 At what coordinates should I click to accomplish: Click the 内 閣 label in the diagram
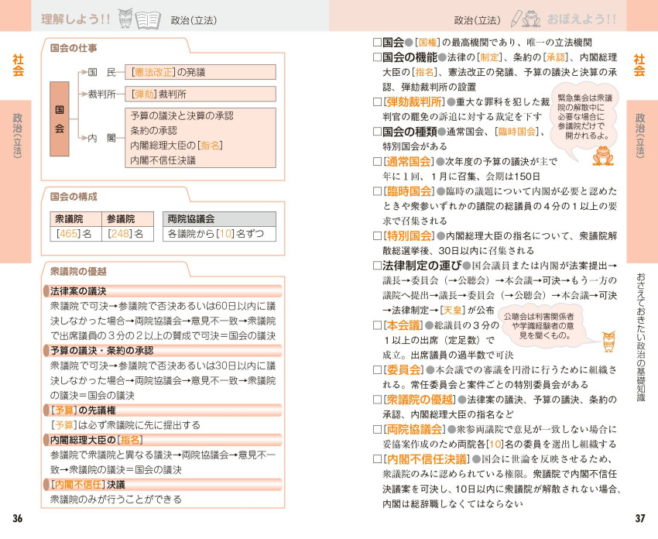(102, 138)
